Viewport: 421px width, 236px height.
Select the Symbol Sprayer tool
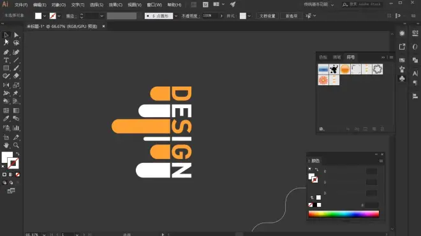point(6,128)
